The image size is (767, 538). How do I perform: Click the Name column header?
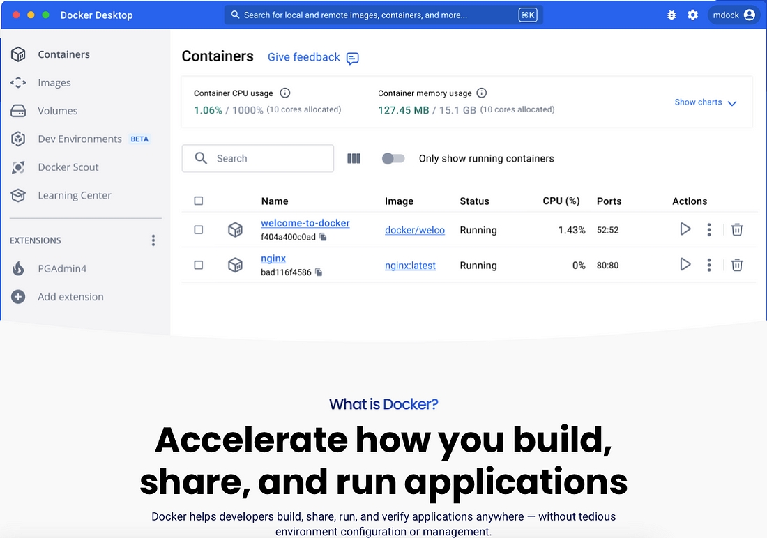point(275,201)
